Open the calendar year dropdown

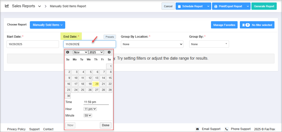96,52
